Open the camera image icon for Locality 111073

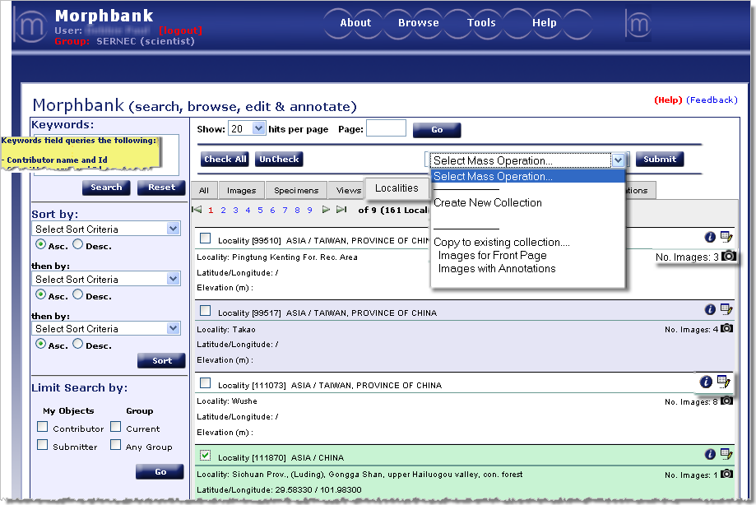click(726, 402)
